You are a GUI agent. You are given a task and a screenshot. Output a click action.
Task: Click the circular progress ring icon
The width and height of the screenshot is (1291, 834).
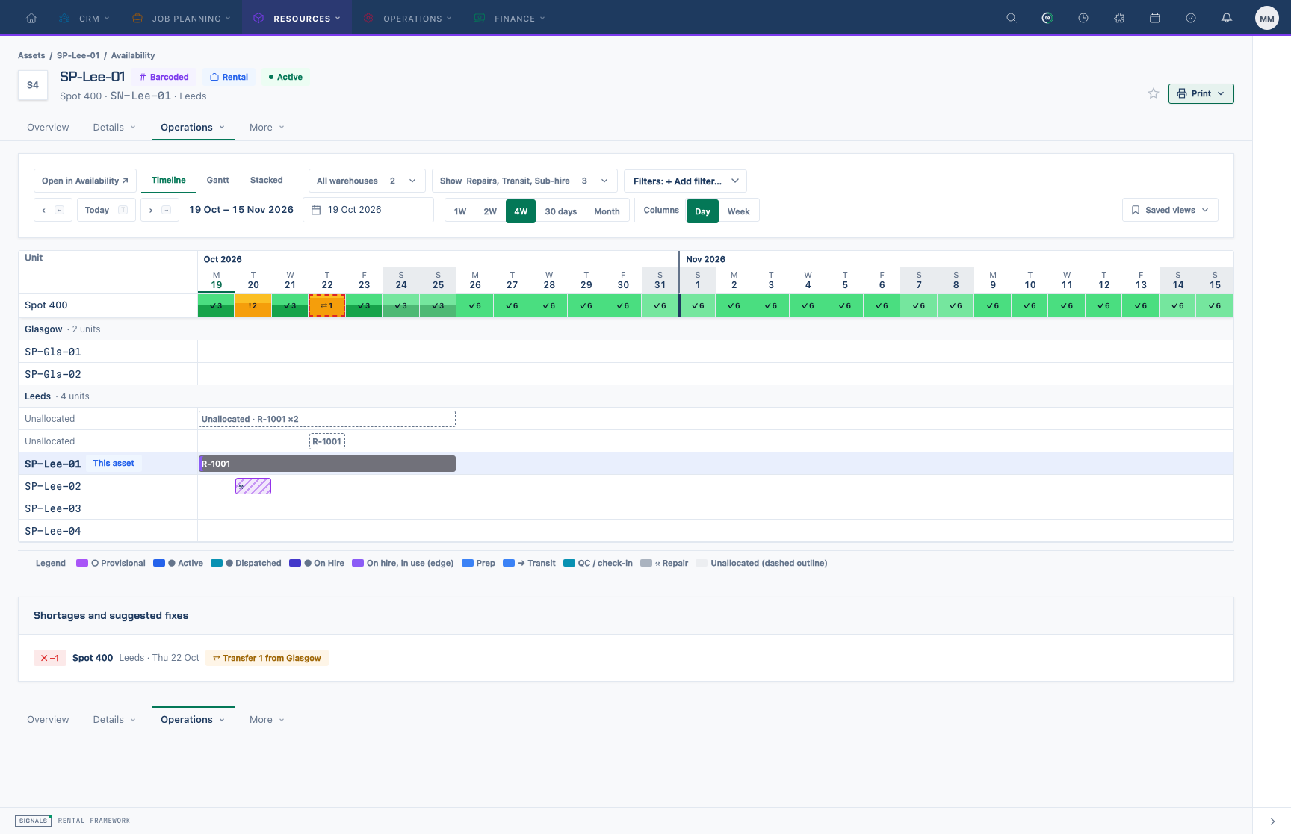(x=1047, y=18)
